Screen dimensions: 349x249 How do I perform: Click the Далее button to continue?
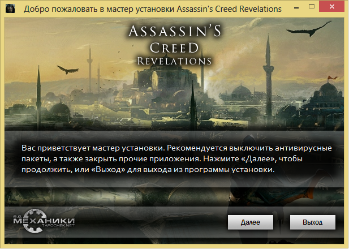point(251,222)
